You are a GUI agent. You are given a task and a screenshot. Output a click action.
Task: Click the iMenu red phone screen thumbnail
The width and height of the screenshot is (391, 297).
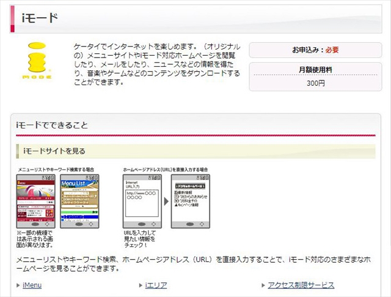[x=35, y=201]
